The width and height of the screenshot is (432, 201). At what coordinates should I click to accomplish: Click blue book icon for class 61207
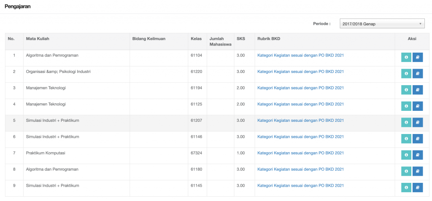click(x=418, y=122)
